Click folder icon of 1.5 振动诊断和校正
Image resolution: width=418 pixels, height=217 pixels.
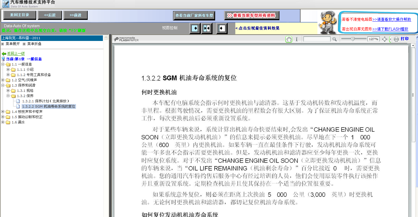pos(8,117)
